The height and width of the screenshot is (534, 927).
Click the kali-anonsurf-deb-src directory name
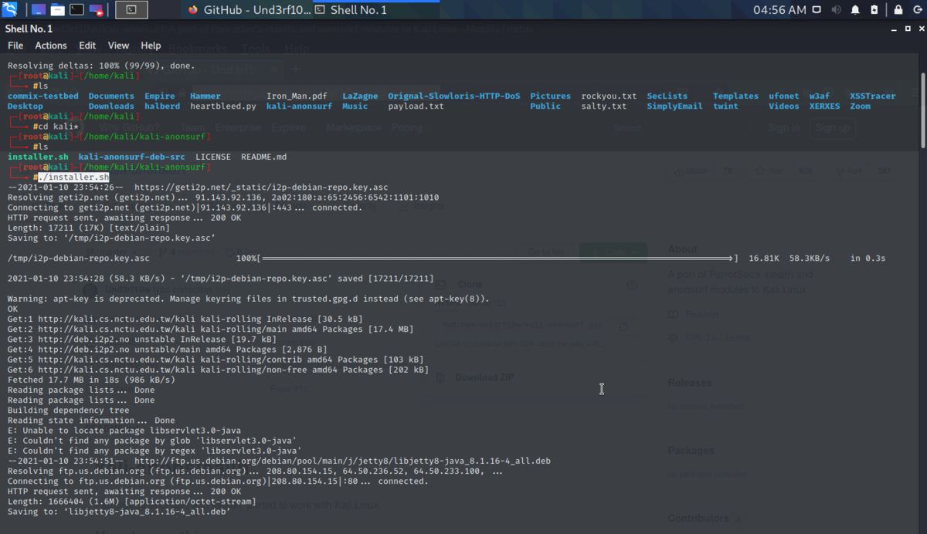click(x=132, y=157)
